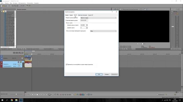This screenshot has width=183, height=102.
Task: Open preview project properties gear icon
Action: [113, 9]
